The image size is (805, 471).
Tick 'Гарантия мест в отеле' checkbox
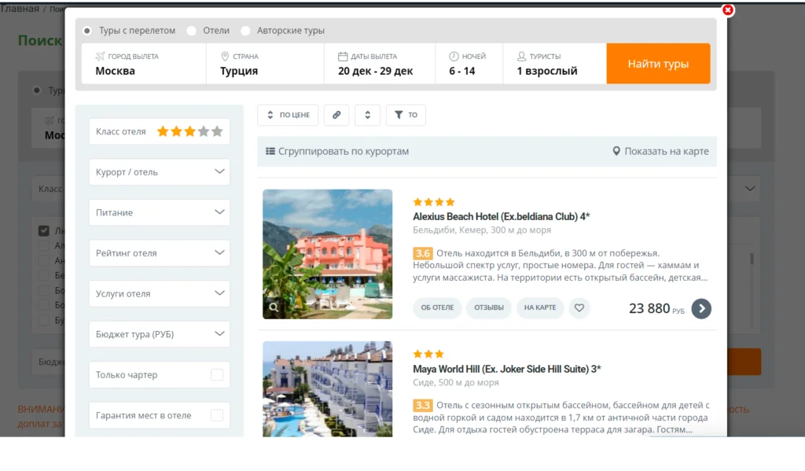(x=217, y=415)
